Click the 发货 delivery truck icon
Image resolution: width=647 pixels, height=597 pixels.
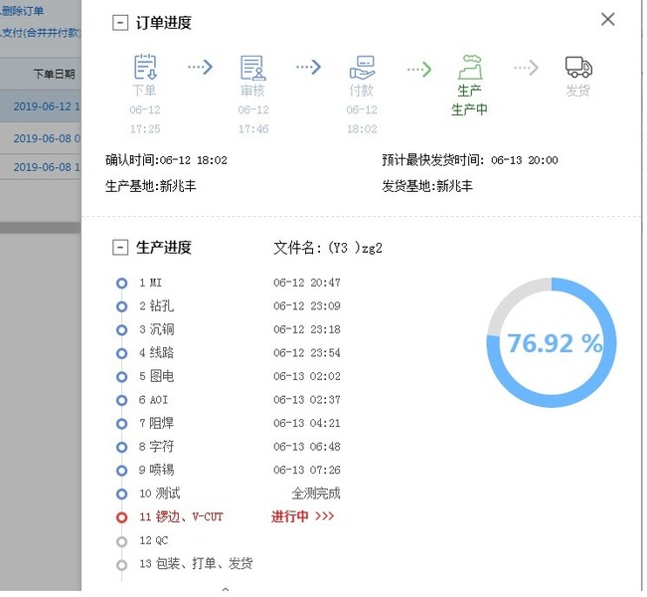[x=577, y=68]
